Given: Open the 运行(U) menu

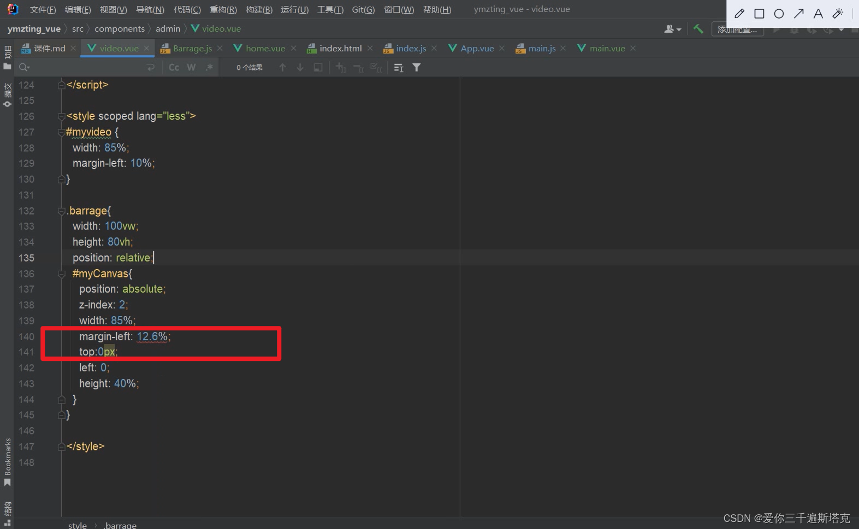Looking at the screenshot, I should point(294,10).
